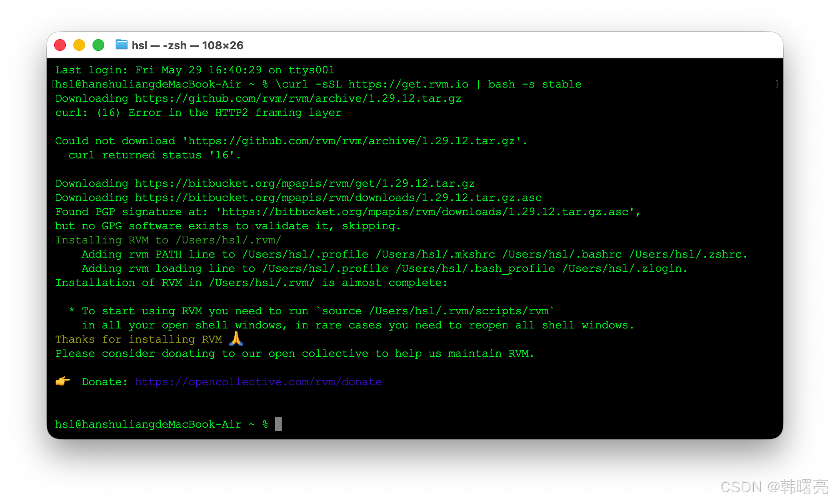Click bitbucket '1.29.12.tar.gz.asc' download line
830x501 pixels.
tap(298, 198)
